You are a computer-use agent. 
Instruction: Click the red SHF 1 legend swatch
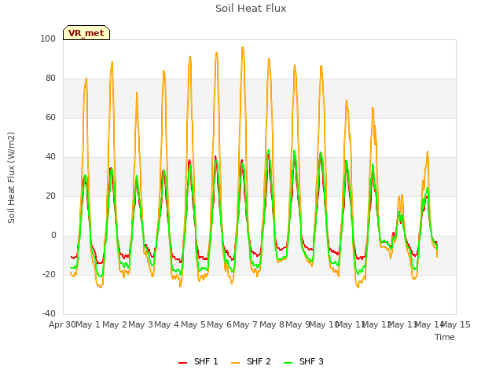[183, 362]
